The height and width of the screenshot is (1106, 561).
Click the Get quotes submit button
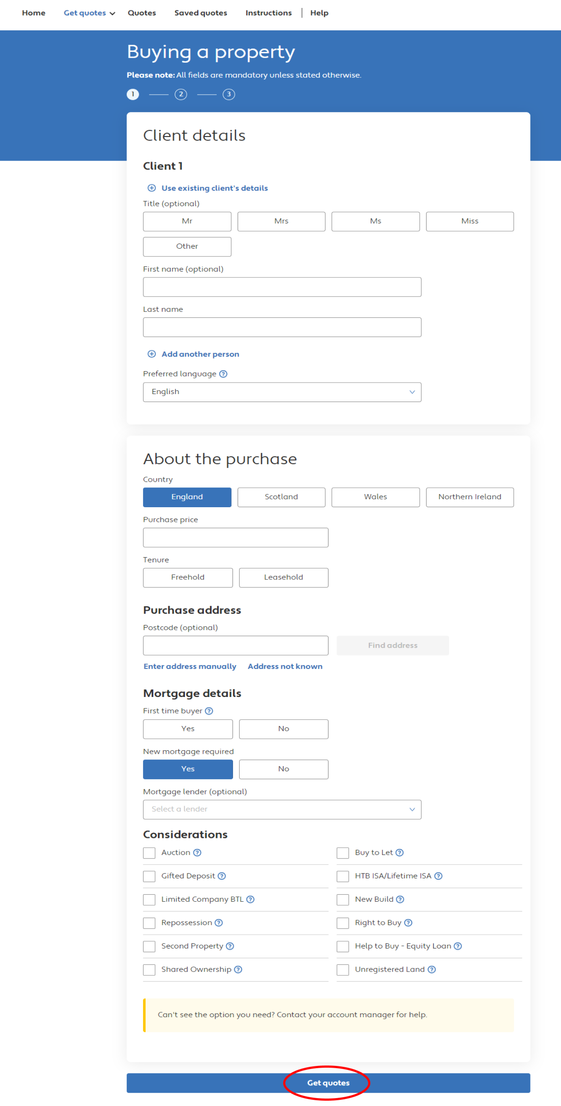[x=328, y=1083]
